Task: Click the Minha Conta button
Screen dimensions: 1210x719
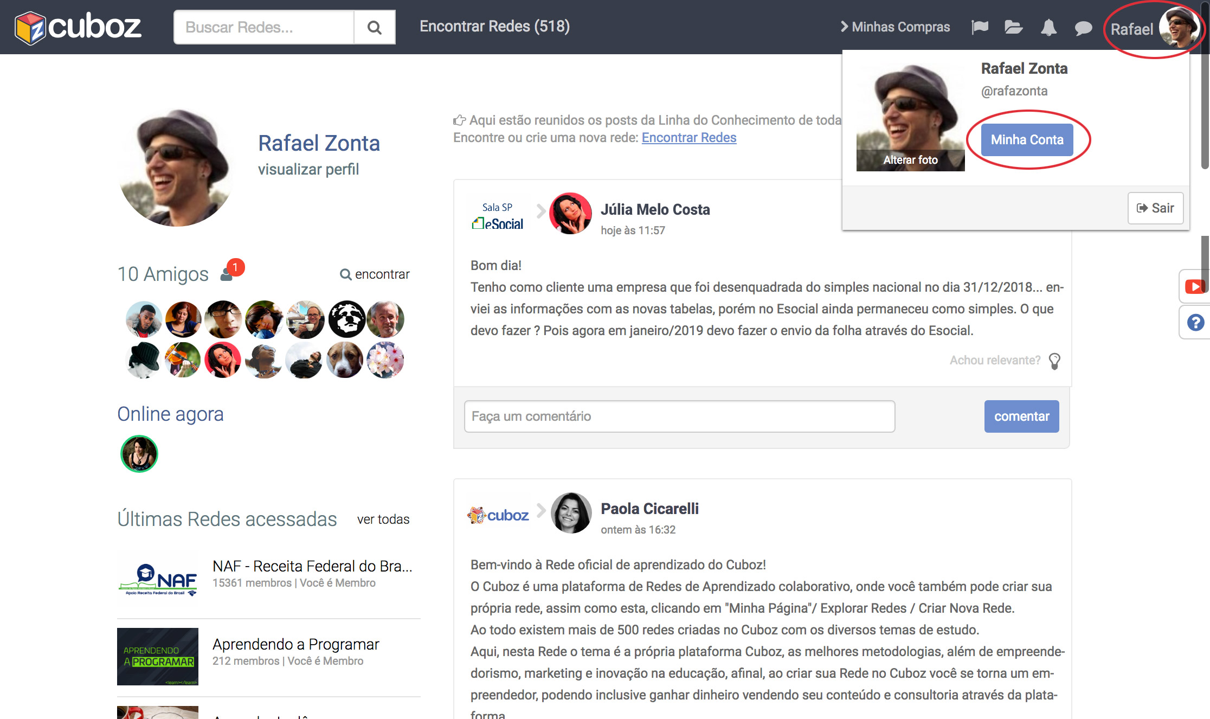Action: (1027, 140)
